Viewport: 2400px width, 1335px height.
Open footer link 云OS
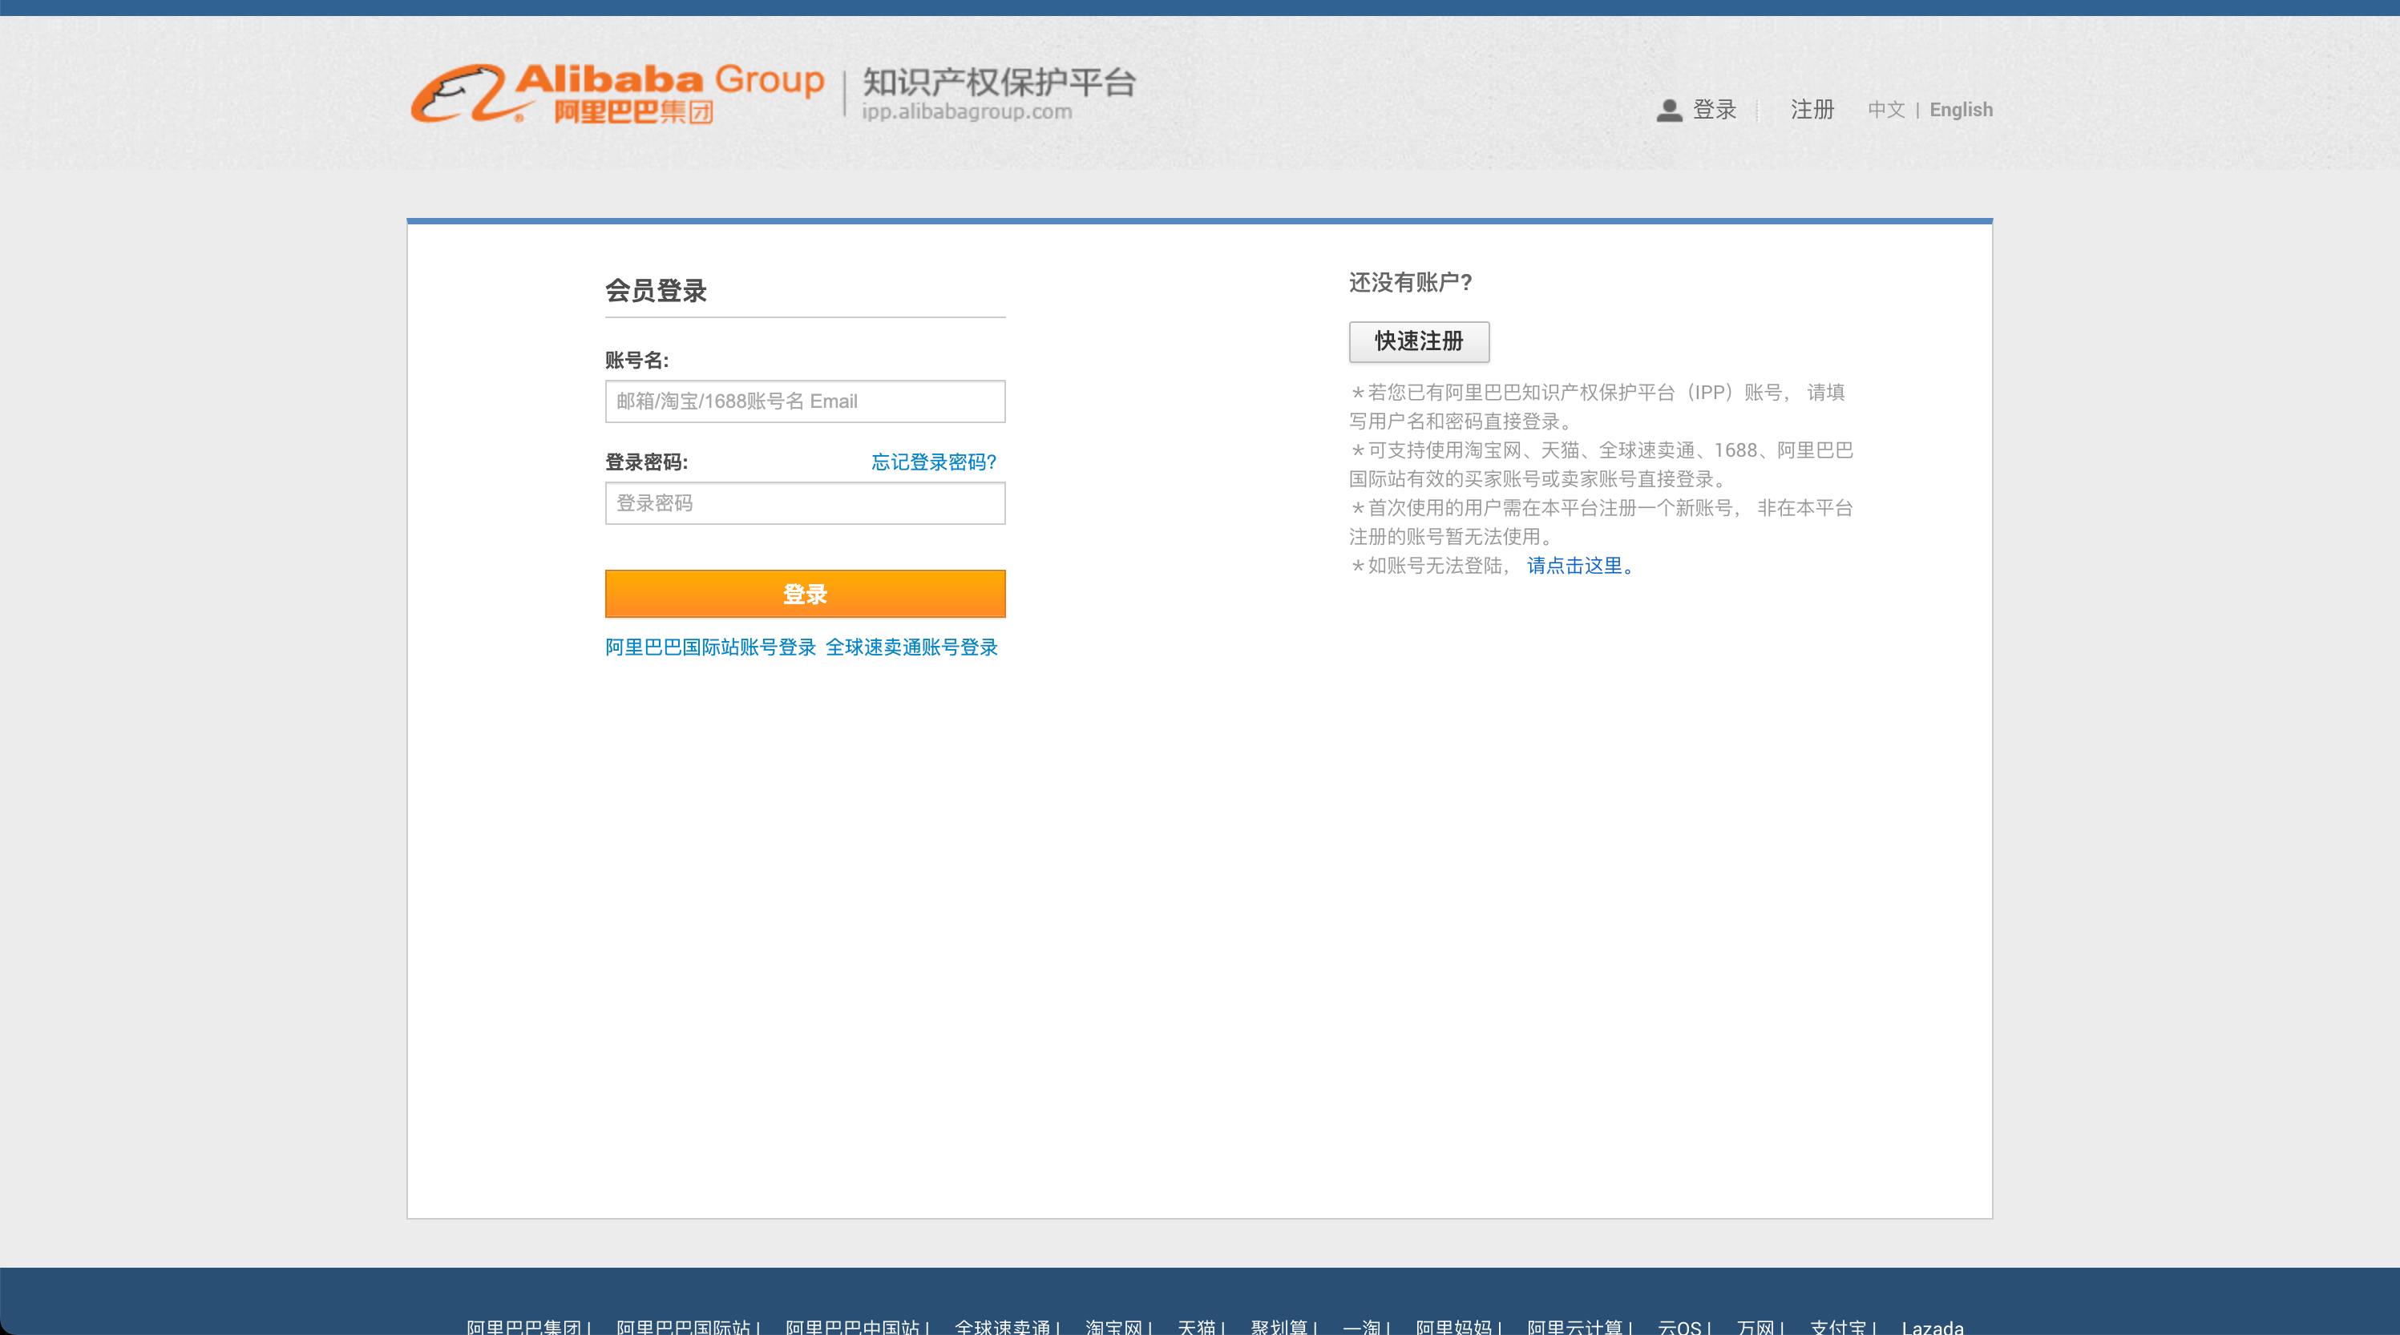[x=1680, y=1328]
